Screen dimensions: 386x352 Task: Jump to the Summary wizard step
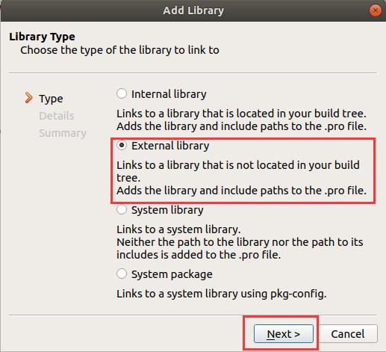tap(63, 133)
